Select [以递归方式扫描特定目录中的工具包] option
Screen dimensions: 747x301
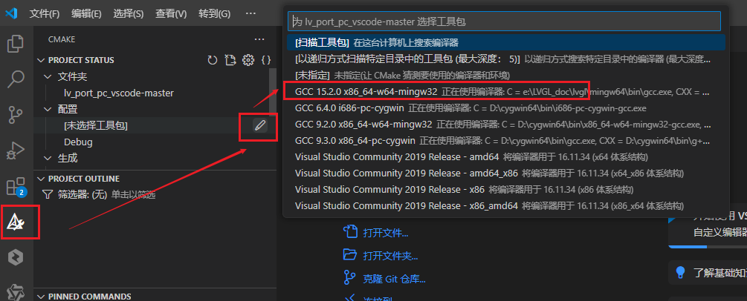tap(506, 59)
